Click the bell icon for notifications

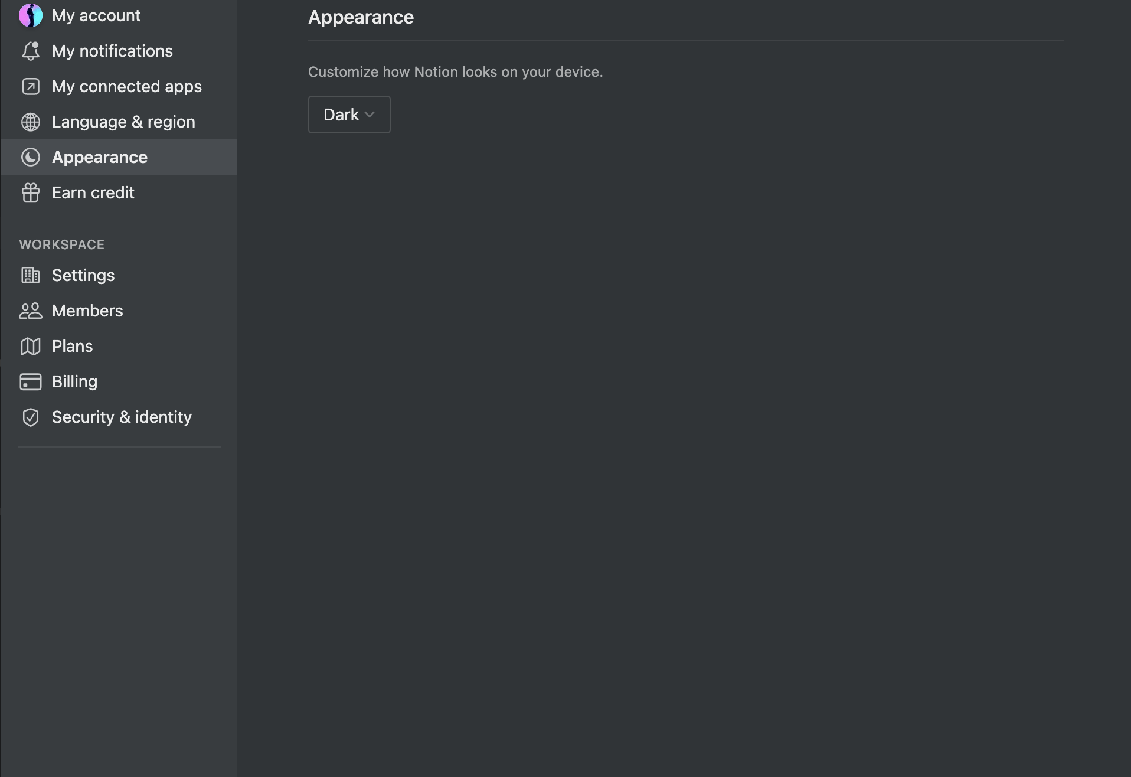click(31, 51)
